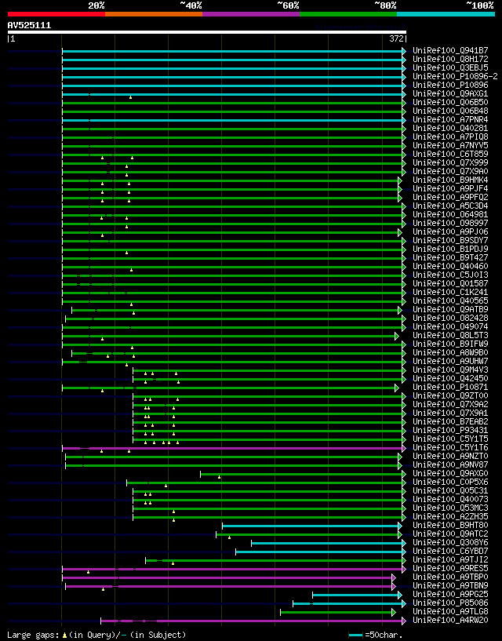This screenshot has height=641, width=502.
Task: Click the cyan ~100% legend color band
Action: click(446, 14)
